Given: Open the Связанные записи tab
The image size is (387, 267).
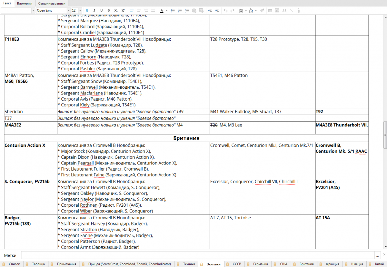Looking at the screenshot, I should (x=52, y=4).
